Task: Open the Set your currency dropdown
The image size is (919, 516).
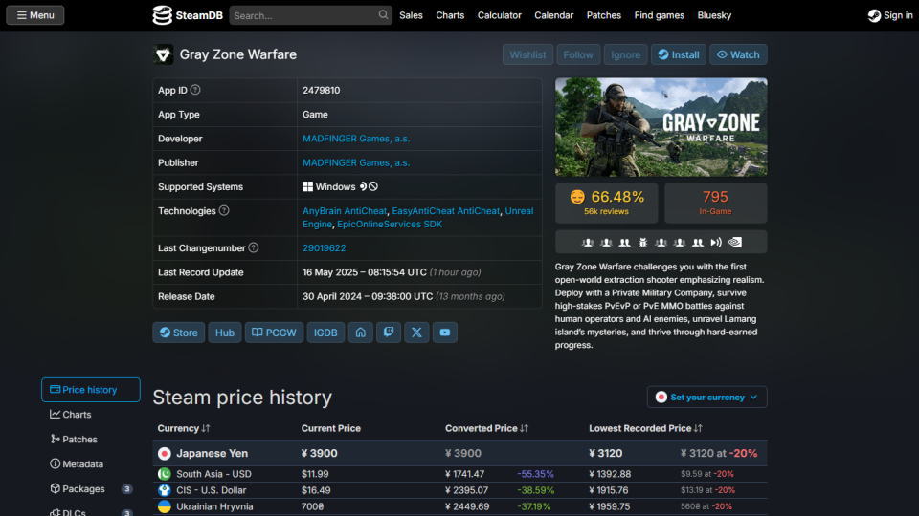Action: click(706, 398)
